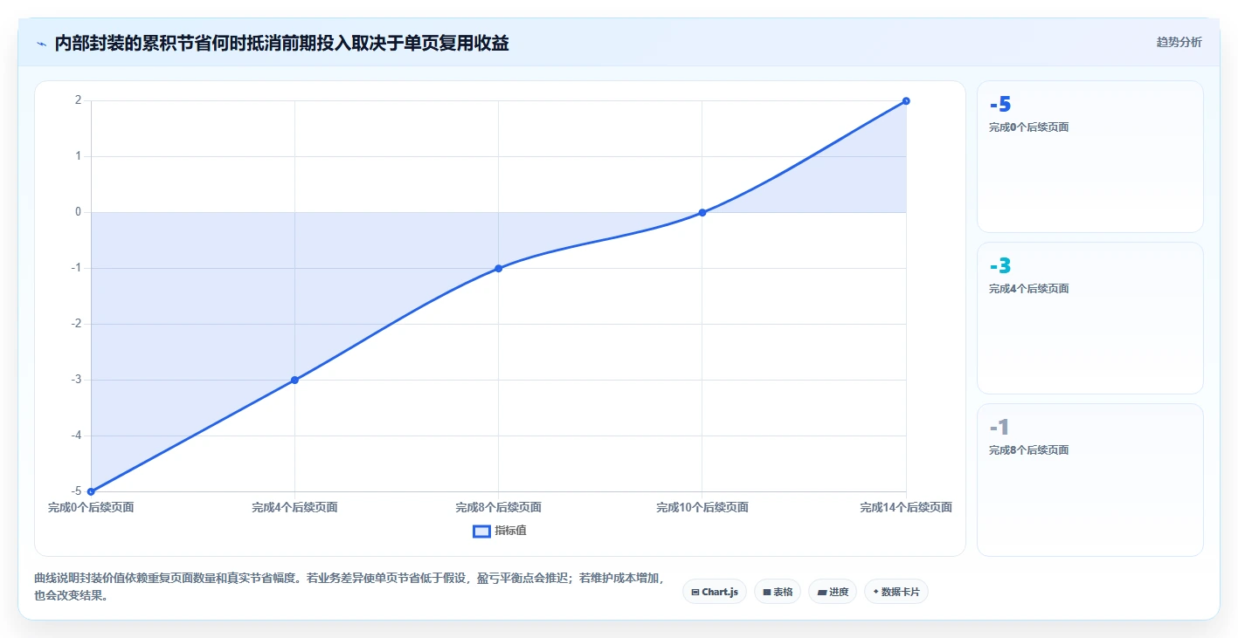Click x-axis label 完成8个后续页面

[x=498, y=507]
